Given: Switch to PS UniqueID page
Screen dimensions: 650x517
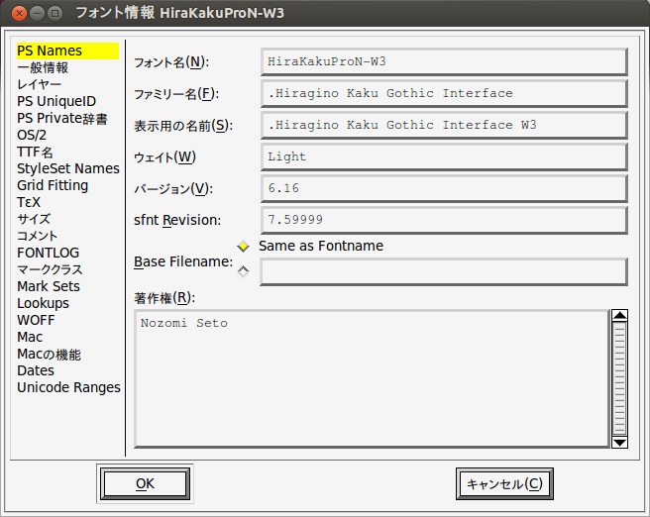Looking at the screenshot, I should pyautogui.click(x=56, y=101).
